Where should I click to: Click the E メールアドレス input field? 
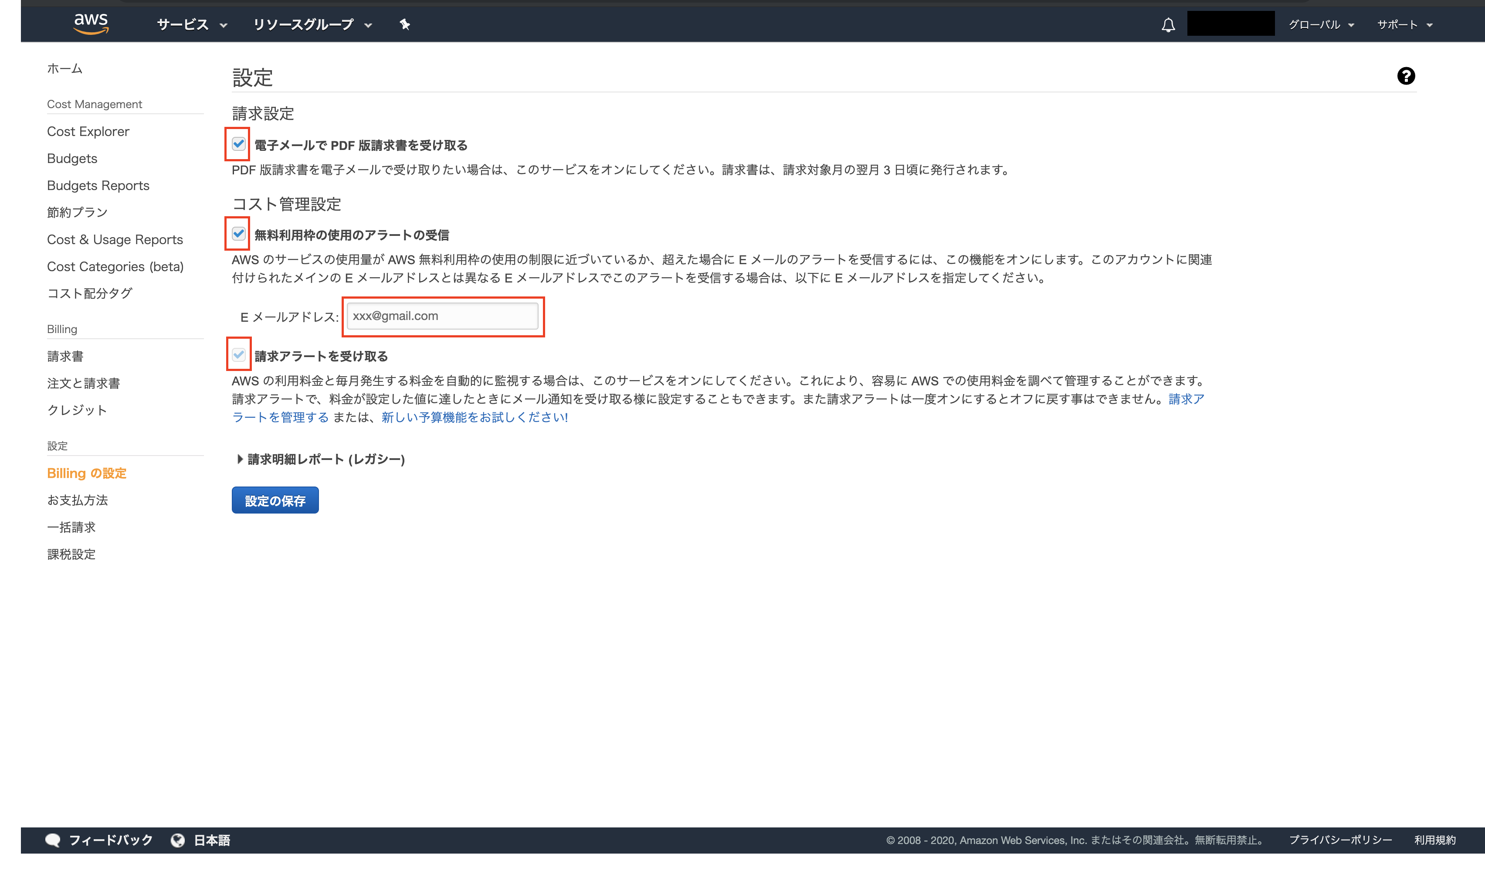click(x=443, y=316)
